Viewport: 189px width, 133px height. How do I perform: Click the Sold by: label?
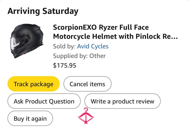64,46
